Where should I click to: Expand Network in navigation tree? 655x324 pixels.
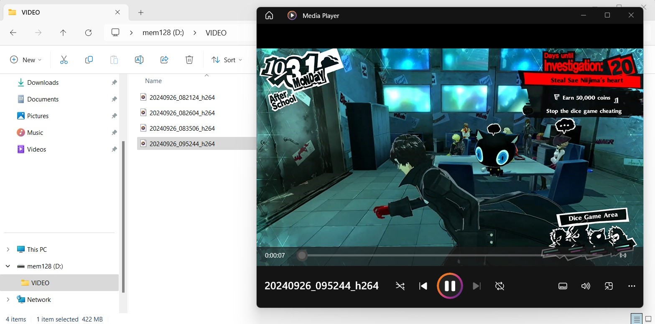8,300
